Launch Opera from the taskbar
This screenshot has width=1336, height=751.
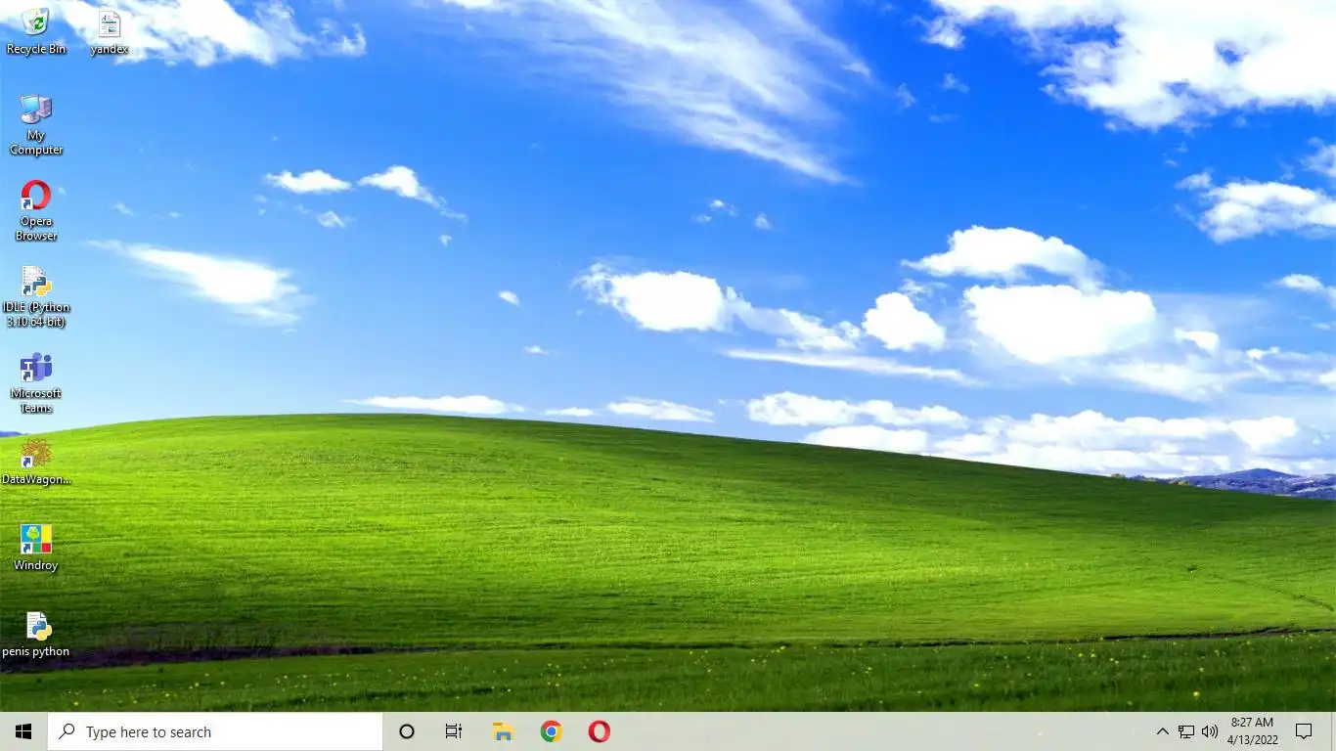[600, 731]
